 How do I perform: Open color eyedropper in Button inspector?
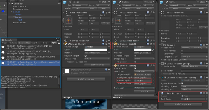click(x=153, y=50)
